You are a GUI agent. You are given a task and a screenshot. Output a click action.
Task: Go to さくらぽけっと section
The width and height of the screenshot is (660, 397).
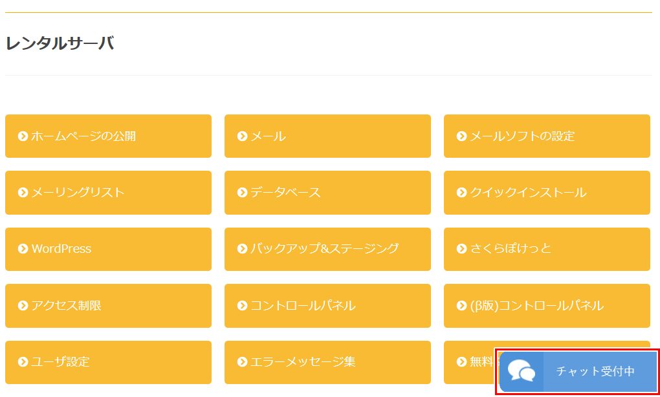(x=547, y=249)
